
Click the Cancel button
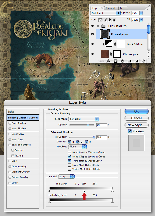(136, 118)
